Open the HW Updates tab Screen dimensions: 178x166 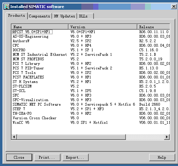click(x=65, y=16)
